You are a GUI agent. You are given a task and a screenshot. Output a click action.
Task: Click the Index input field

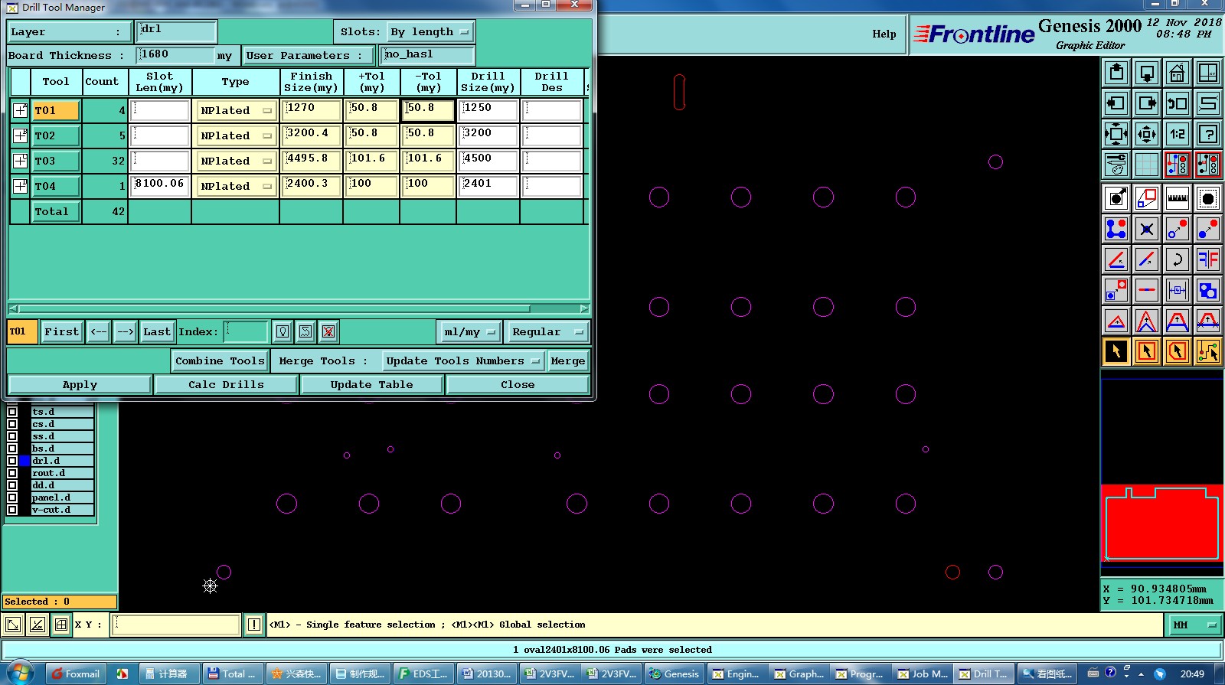tap(246, 331)
